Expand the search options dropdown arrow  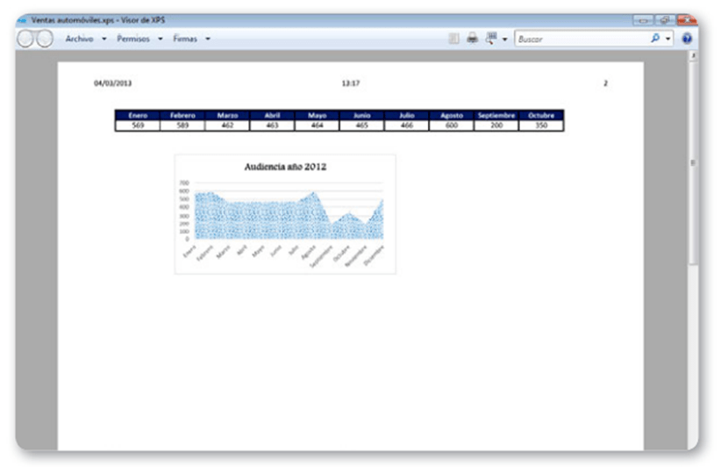click(668, 40)
